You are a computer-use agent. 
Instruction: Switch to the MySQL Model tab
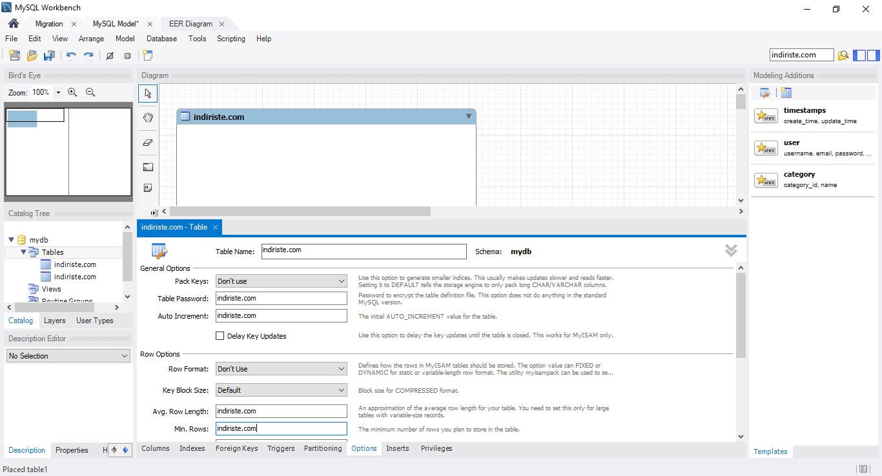(x=116, y=24)
